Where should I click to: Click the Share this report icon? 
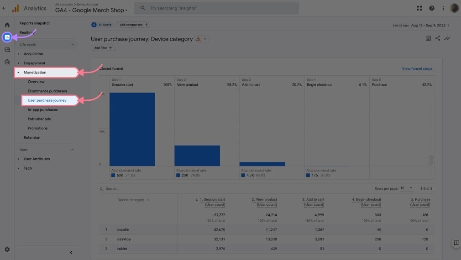tap(438, 38)
